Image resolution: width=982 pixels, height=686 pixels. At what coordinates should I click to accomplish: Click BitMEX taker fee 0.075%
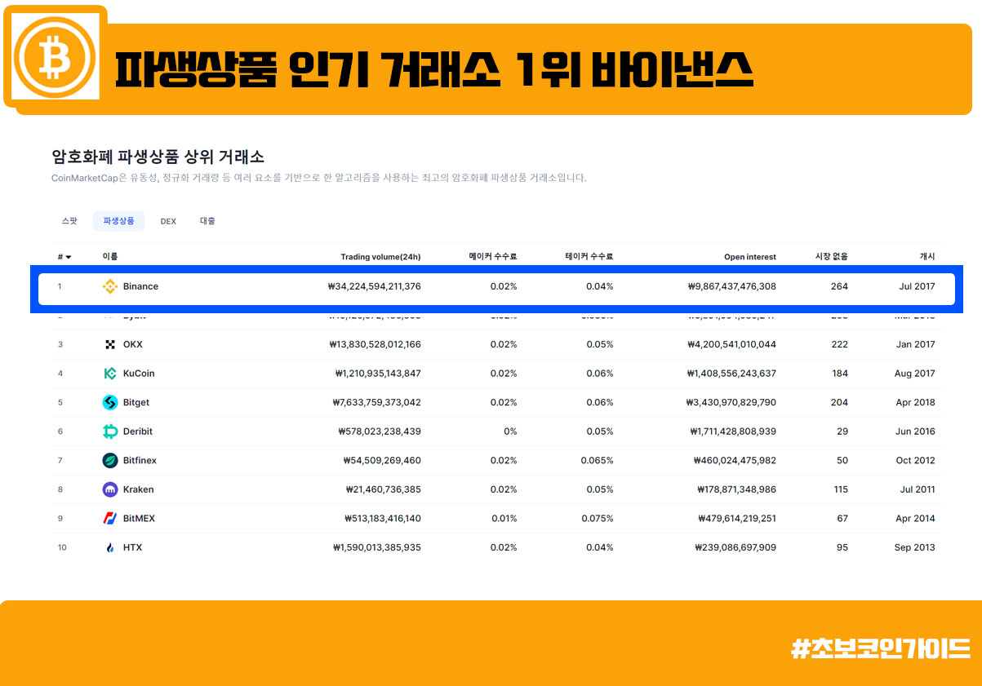598,518
